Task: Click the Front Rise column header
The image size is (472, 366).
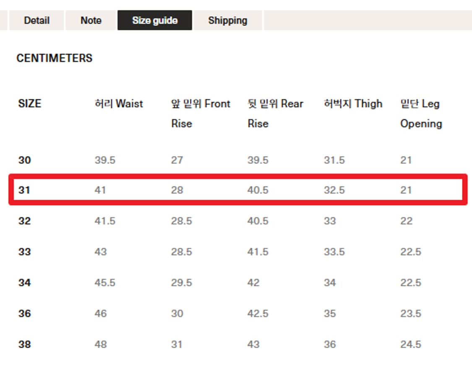Action: click(x=201, y=113)
